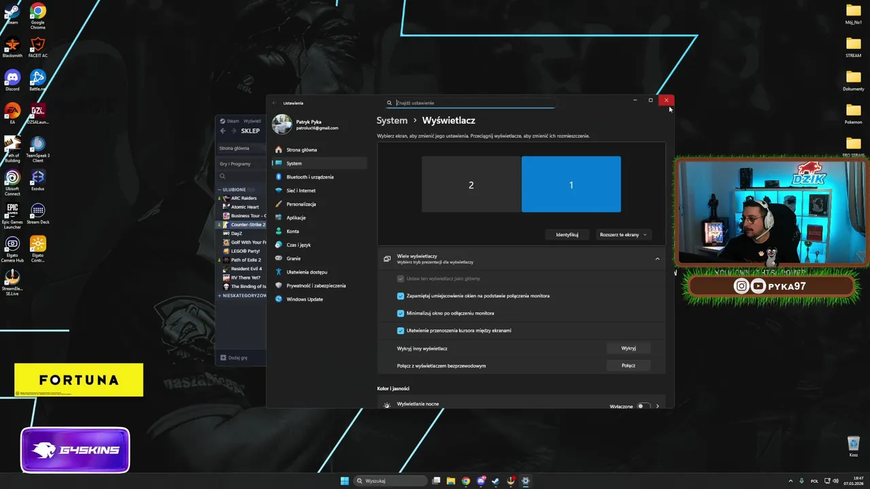Turn on the Wyświetlanie nocne switch
Image resolution: width=870 pixels, height=489 pixels.
[x=642, y=406]
